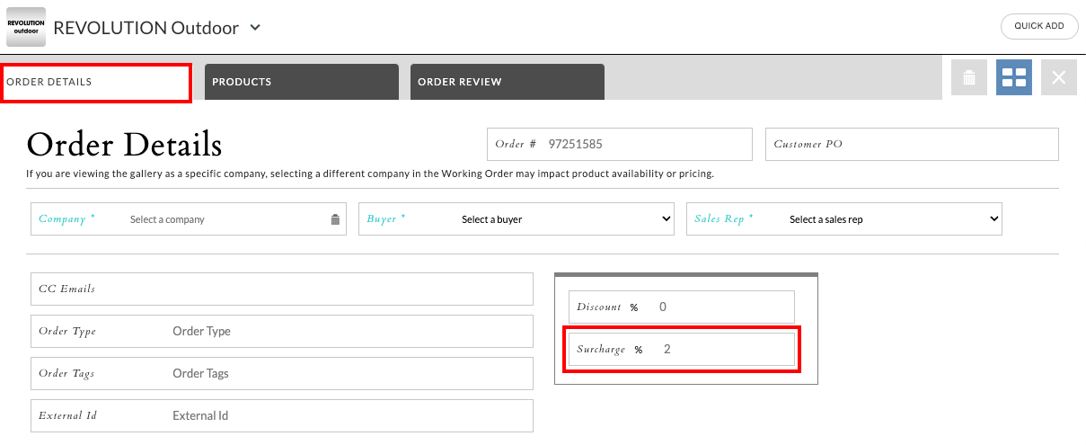This screenshot has height=445, width=1086.
Task: Click the trash can delete order icon
Action: 969,77
